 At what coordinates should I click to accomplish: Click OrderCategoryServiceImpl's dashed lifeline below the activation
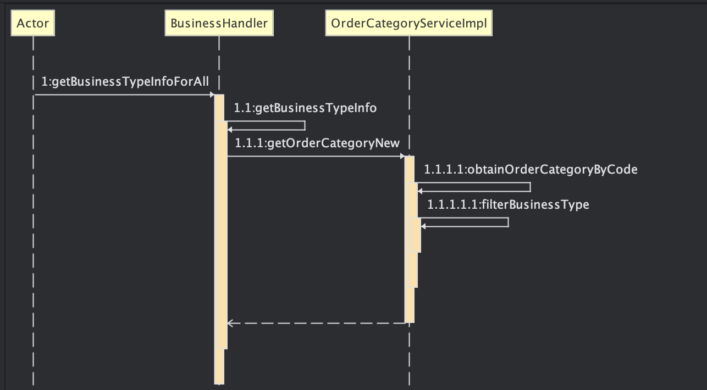[409, 357]
